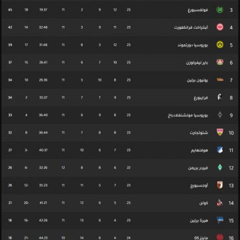Screen dimensions: 240x240
Task: Click the Borussia Mönchengladbach club logo
Action: click(220, 115)
